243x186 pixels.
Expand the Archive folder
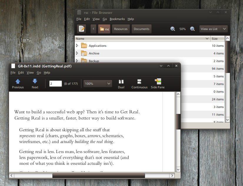click(x=77, y=53)
